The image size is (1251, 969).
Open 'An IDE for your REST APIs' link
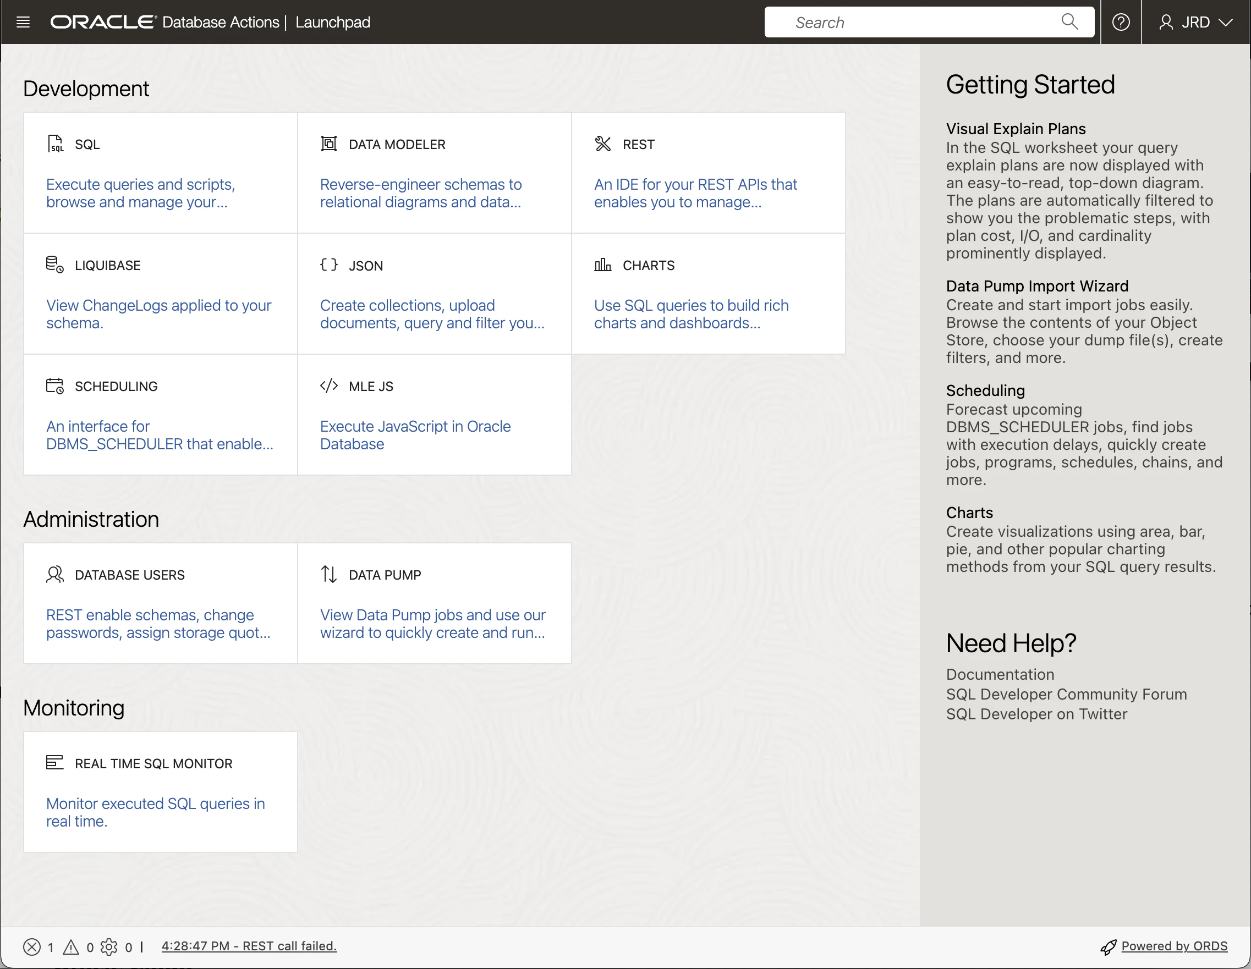tap(695, 193)
